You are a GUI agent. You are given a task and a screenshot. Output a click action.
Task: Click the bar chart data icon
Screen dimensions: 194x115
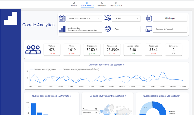coord(62,29)
